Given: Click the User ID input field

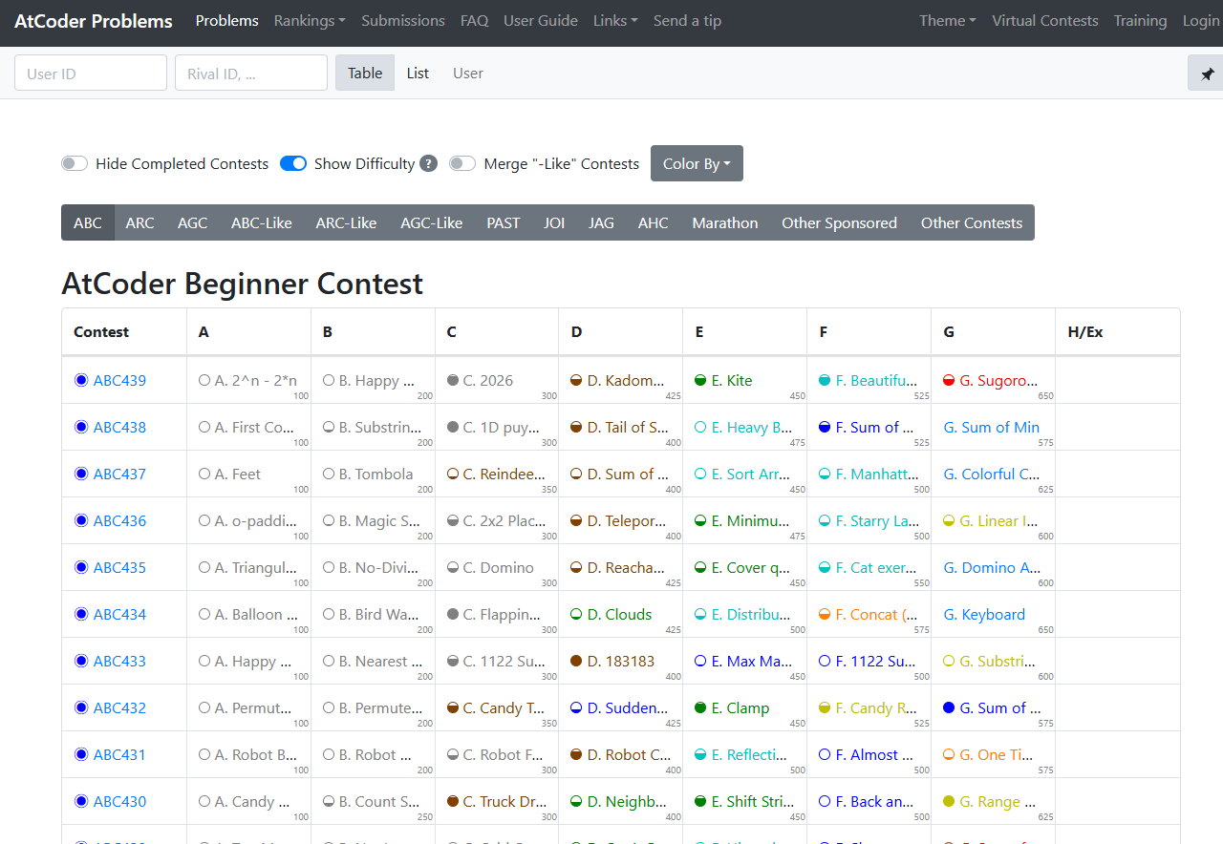Looking at the screenshot, I should tap(91, 73).
